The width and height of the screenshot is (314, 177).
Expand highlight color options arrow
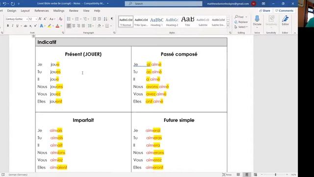[x=53, y=26]
